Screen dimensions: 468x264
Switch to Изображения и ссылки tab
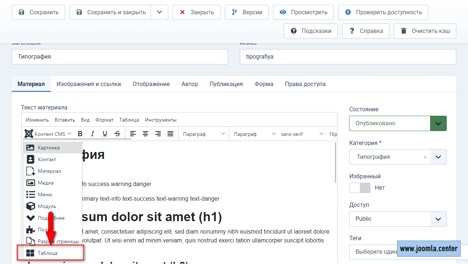click(88, 84)
